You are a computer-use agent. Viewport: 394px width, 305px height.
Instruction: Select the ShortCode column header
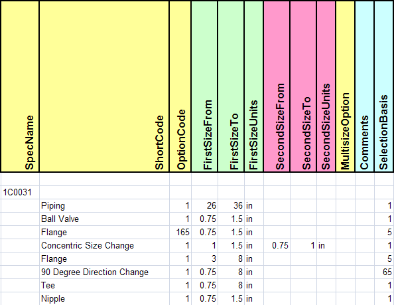tap(104, 86)
